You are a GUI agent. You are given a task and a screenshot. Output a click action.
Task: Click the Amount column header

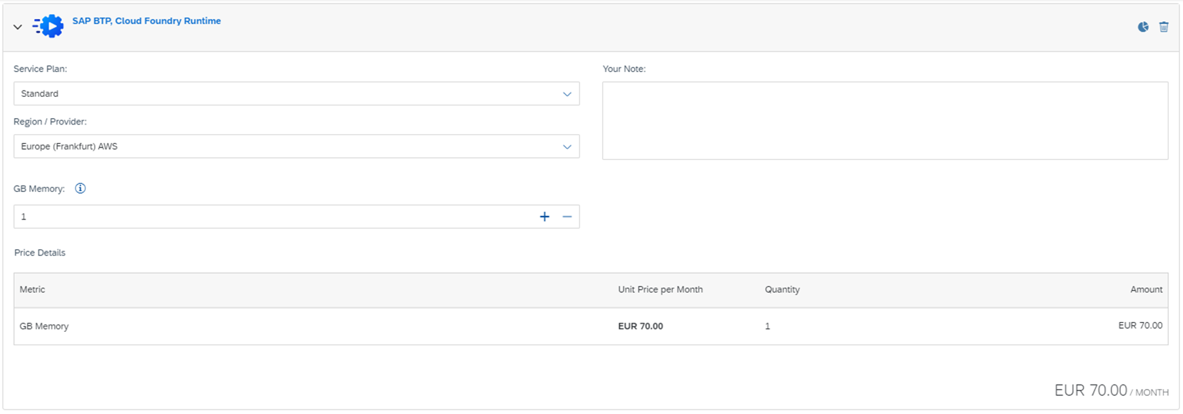click(x=1146, y=289)
